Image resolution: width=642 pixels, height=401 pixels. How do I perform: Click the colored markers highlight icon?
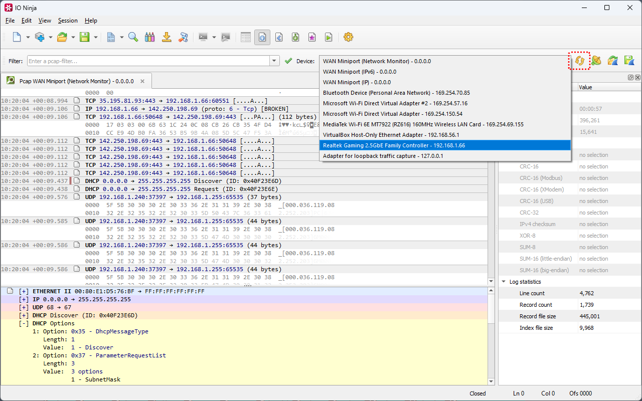click(149, 37)
